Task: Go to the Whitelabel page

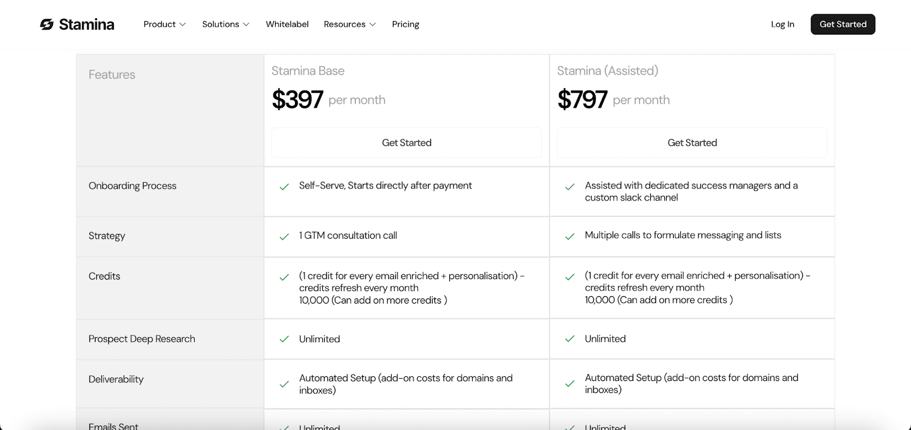Action: click(x=287, y=24)
